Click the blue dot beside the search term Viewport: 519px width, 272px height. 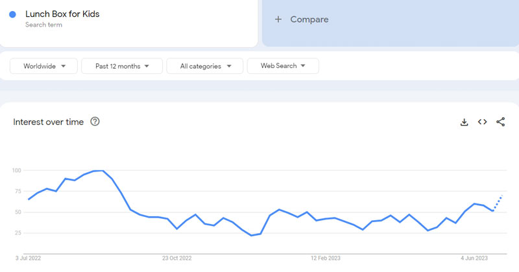pyautogui.click(x=12, y=14)
